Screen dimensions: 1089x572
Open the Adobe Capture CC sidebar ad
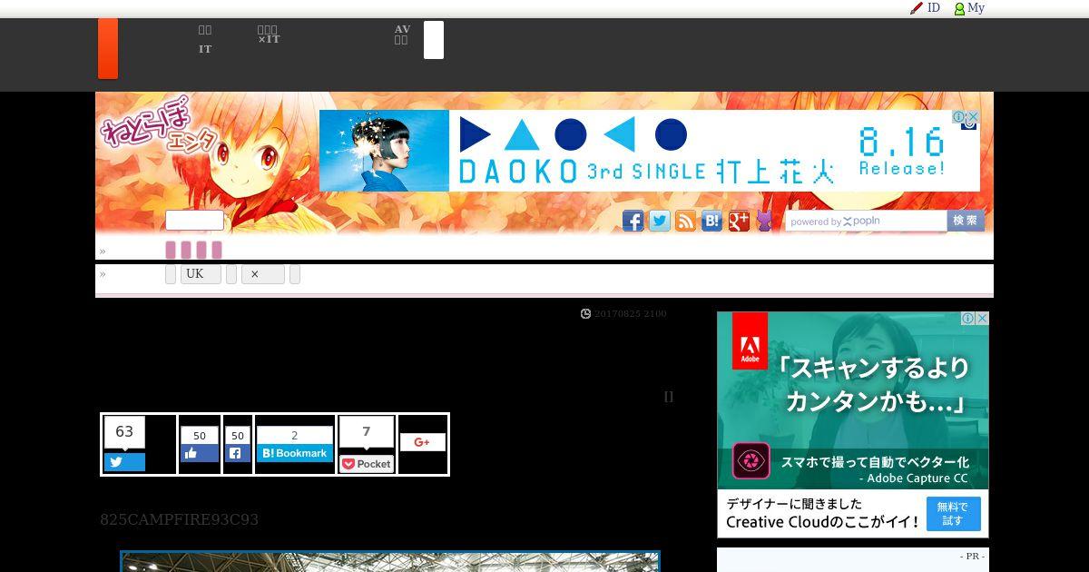[853, 425]
